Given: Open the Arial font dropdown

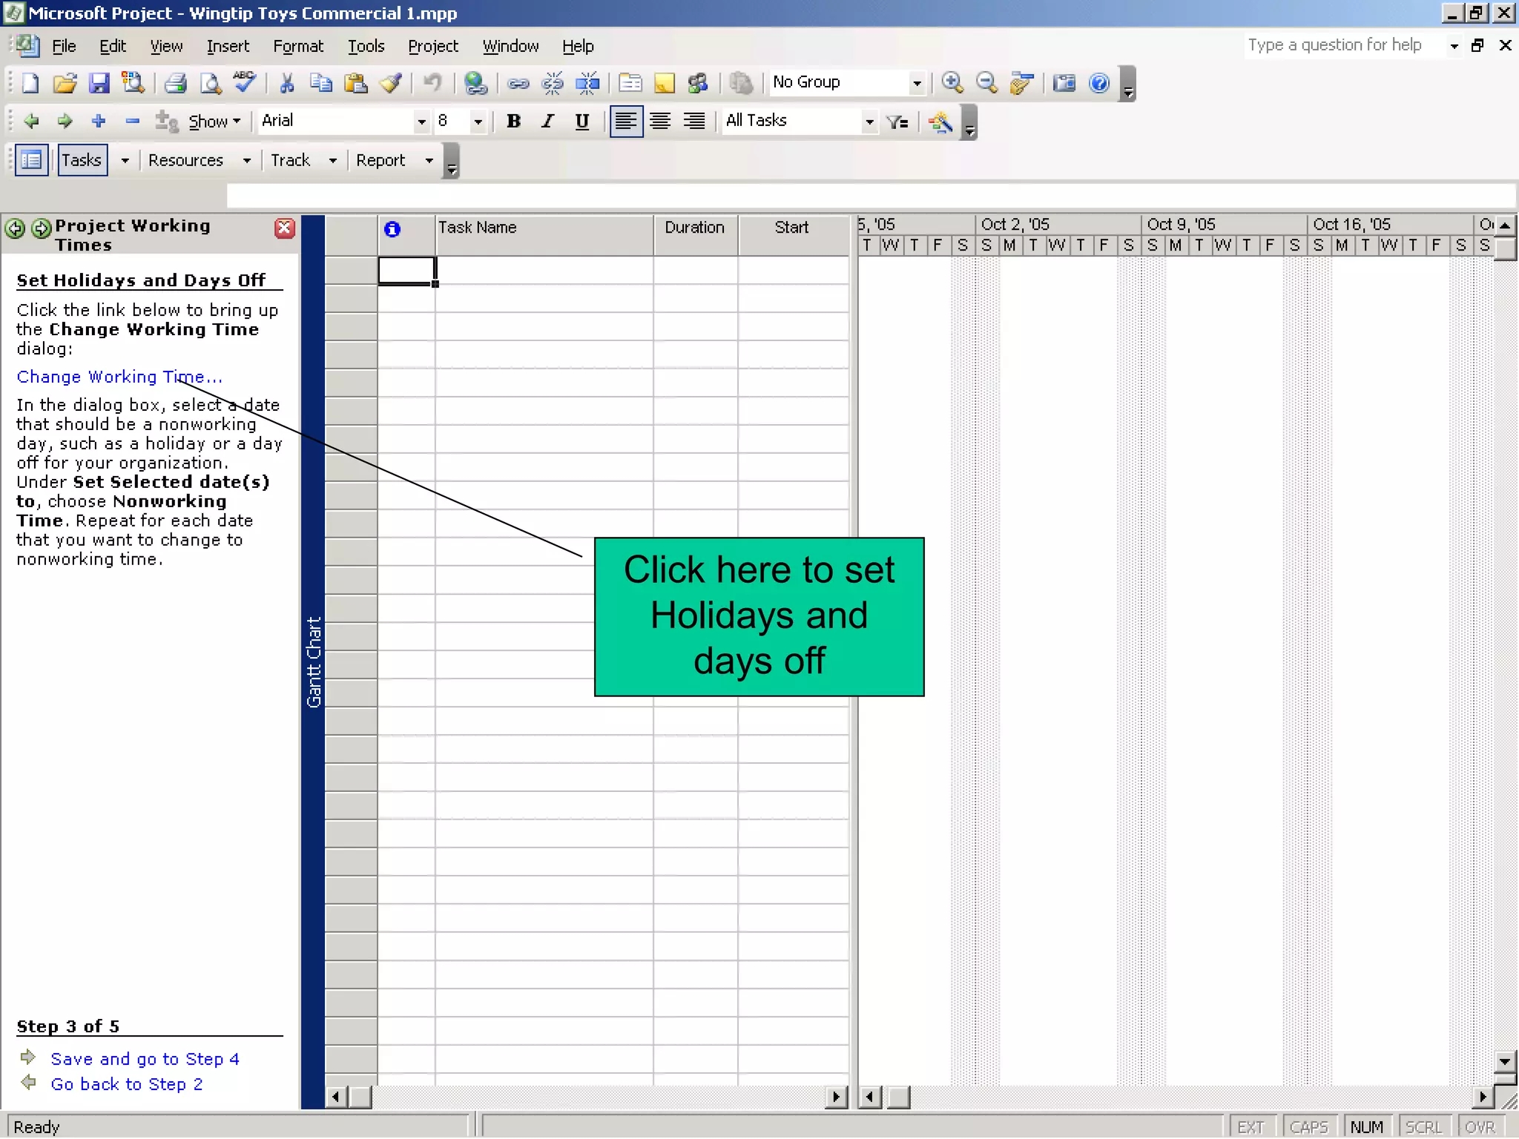Looking at the screenshot, I should [421, 122].
